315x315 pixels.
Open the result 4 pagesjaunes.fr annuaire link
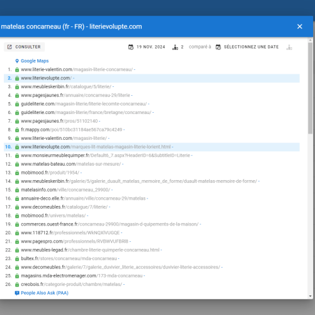[76, 95]
